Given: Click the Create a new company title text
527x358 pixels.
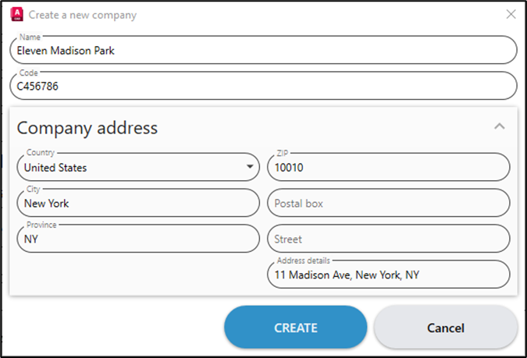Looking at the screenshot, I should coord(83,15).
